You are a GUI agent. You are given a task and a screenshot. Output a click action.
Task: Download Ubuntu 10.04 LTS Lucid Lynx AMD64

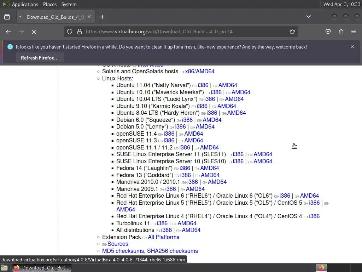(x=234, y=99)
